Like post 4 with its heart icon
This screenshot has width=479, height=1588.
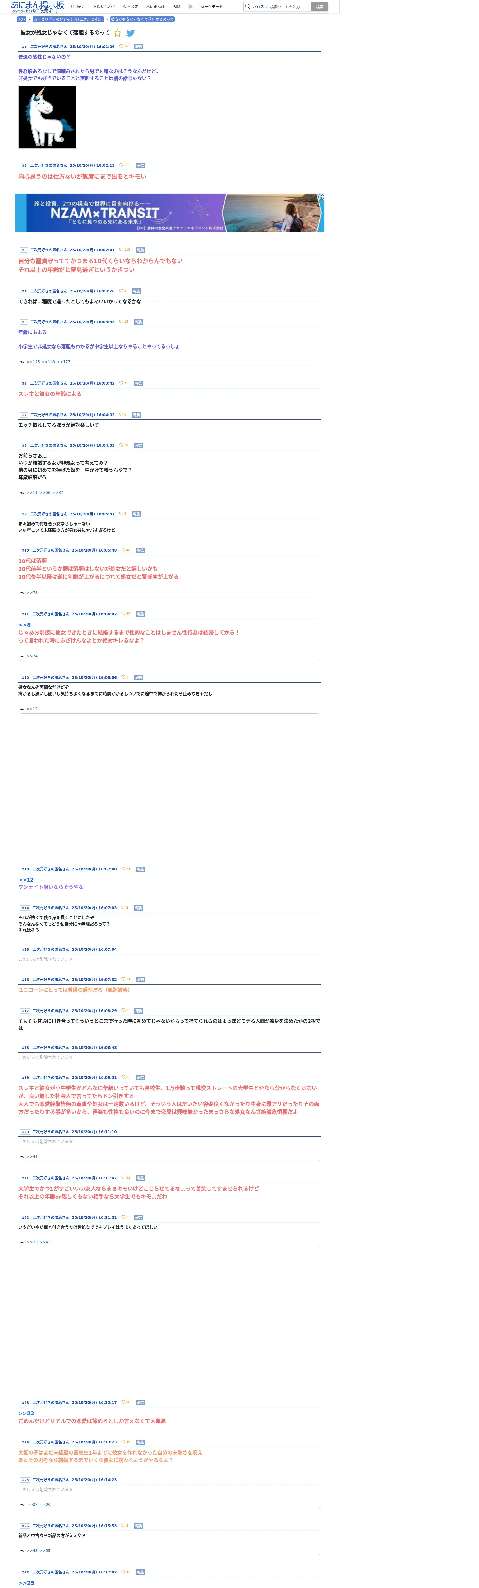pos(121,291)
